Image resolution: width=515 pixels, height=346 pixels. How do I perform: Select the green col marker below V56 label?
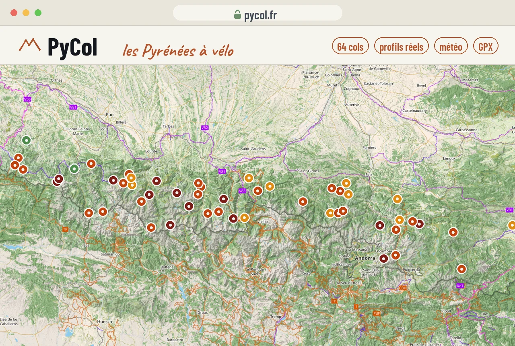[x=27, y=140]
